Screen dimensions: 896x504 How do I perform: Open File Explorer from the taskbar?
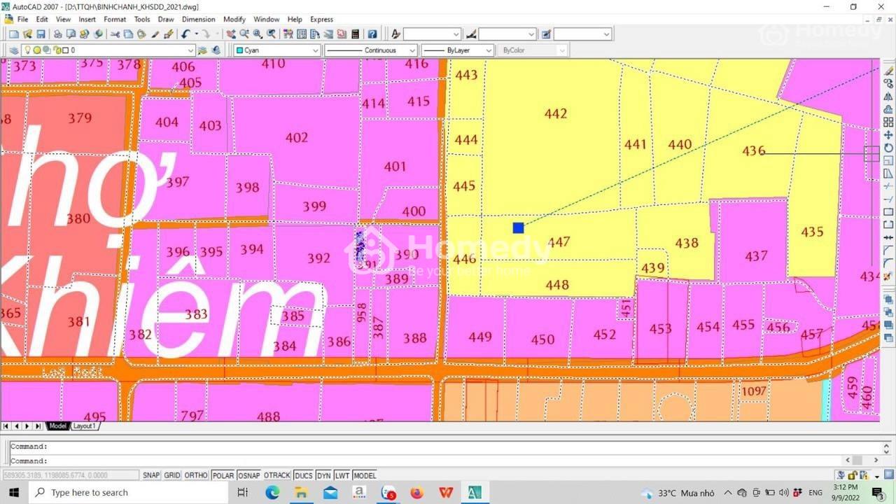tap(302, 493)
